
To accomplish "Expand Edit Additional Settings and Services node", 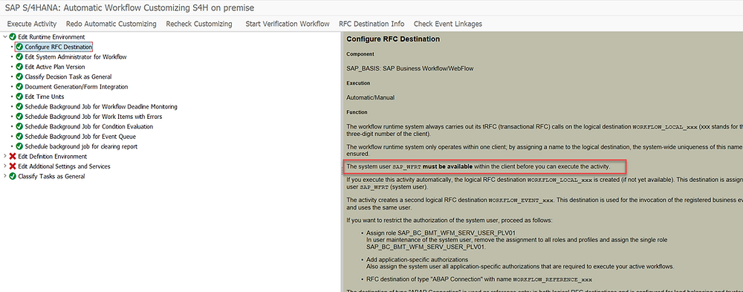I will tap(5, 166).
